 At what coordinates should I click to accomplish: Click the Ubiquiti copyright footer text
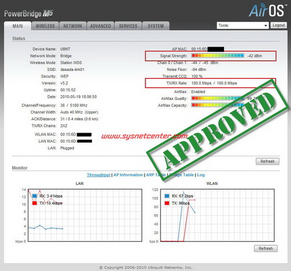point(145,268)
